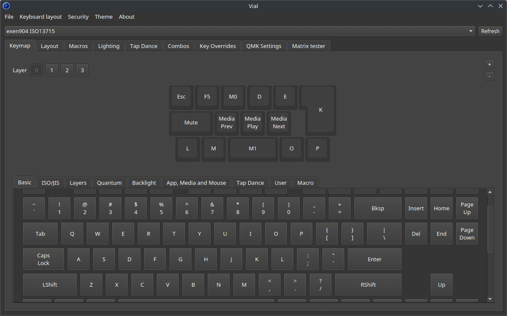This screenshot has width=507, height=316.
Task: Select the Mute key on keymap
Action: (191, 123)
